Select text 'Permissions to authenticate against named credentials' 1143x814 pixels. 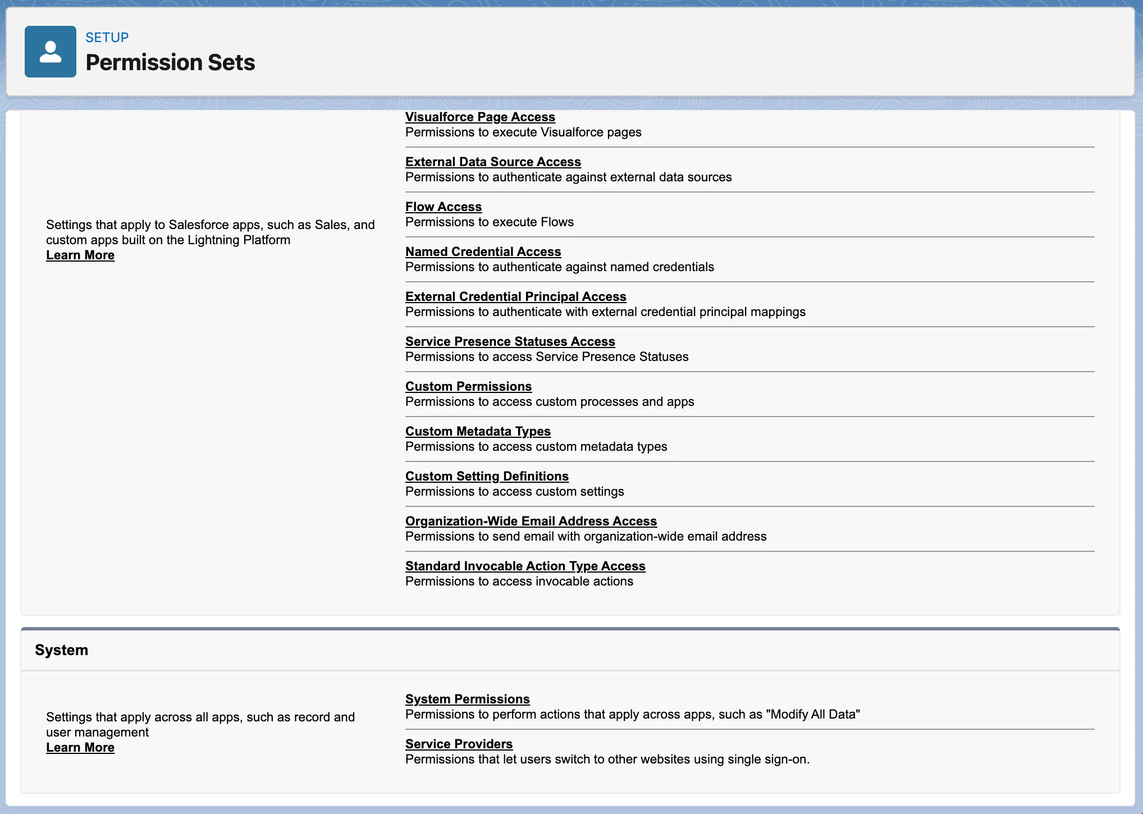click(x=560, y=267)
